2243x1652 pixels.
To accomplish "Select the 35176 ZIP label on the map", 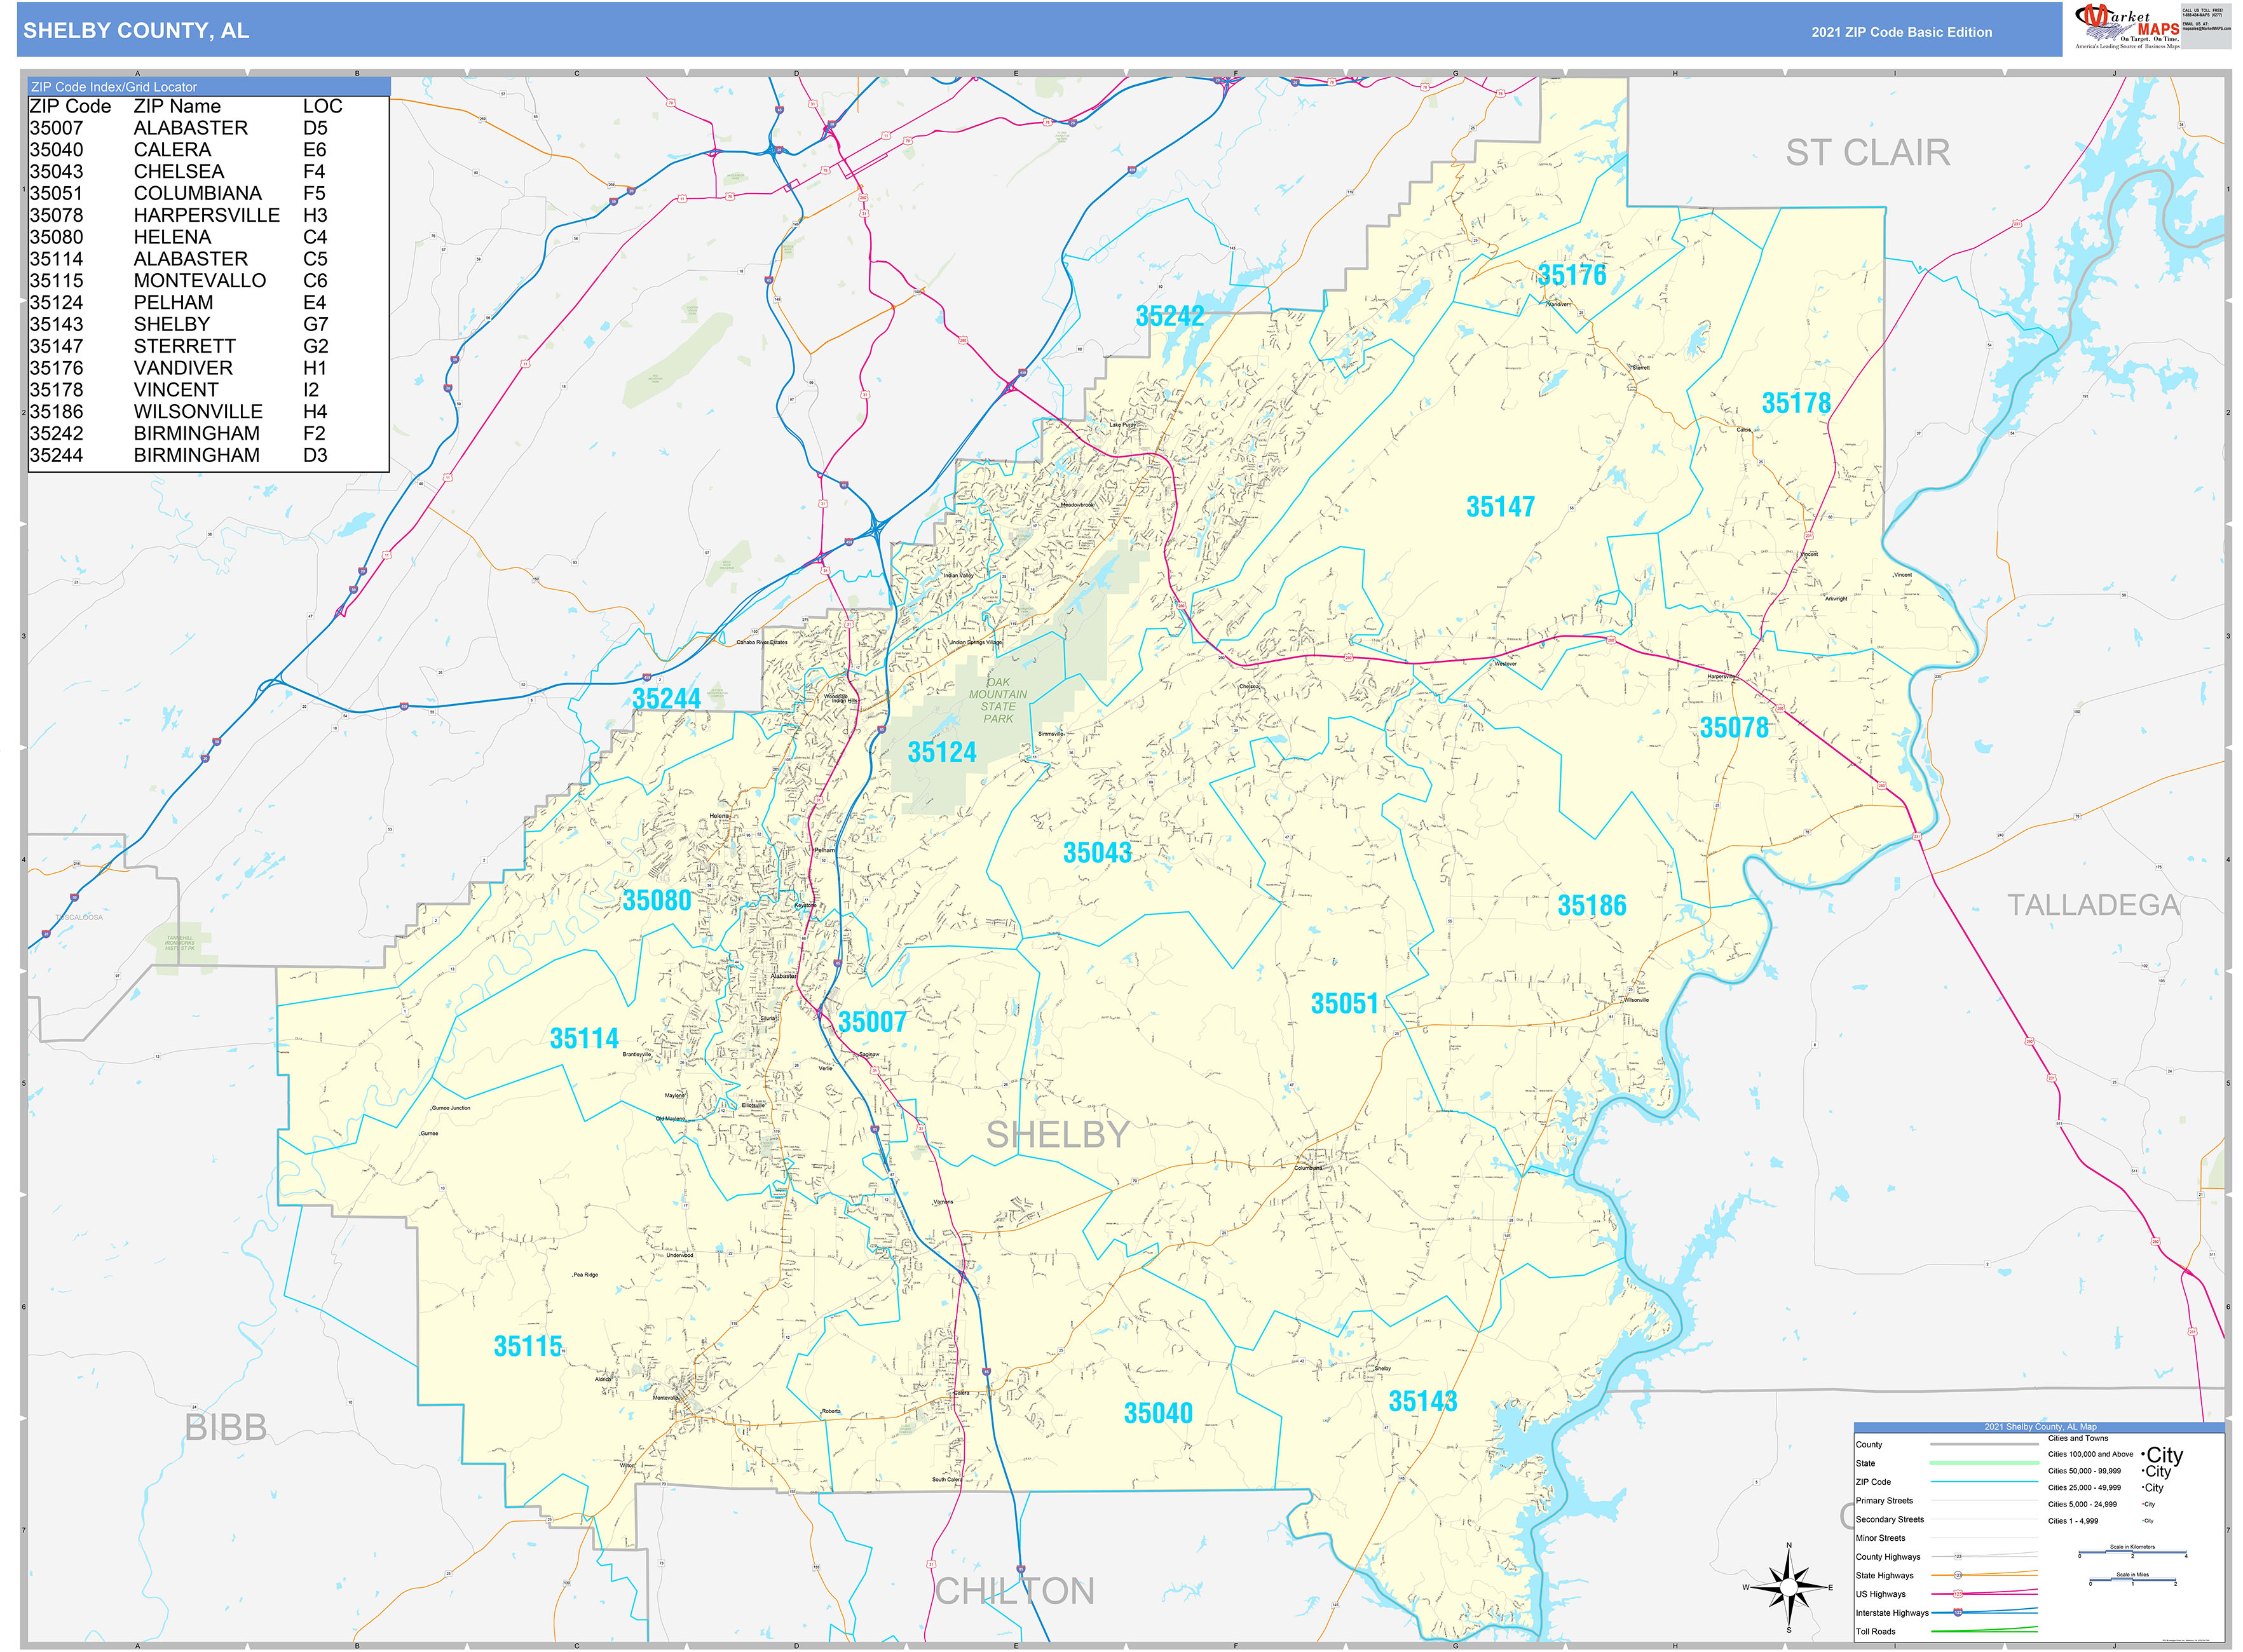I will 1572,275.
